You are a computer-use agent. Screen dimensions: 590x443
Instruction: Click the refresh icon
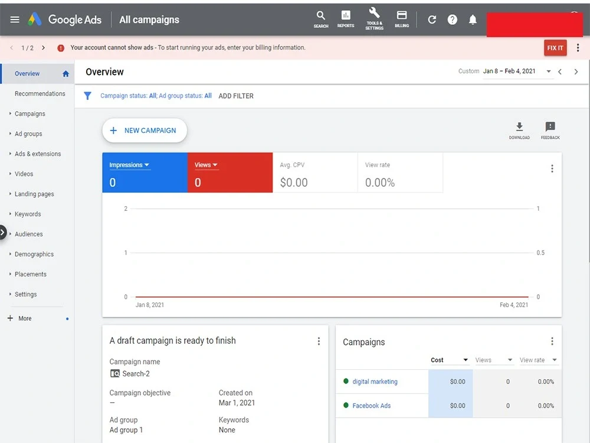point(432,19)
